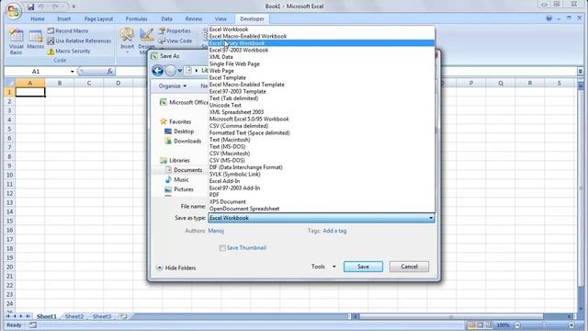Click the Cancel button
The width and height of the screenshot is (588, 331).
[x=409, y=267]
